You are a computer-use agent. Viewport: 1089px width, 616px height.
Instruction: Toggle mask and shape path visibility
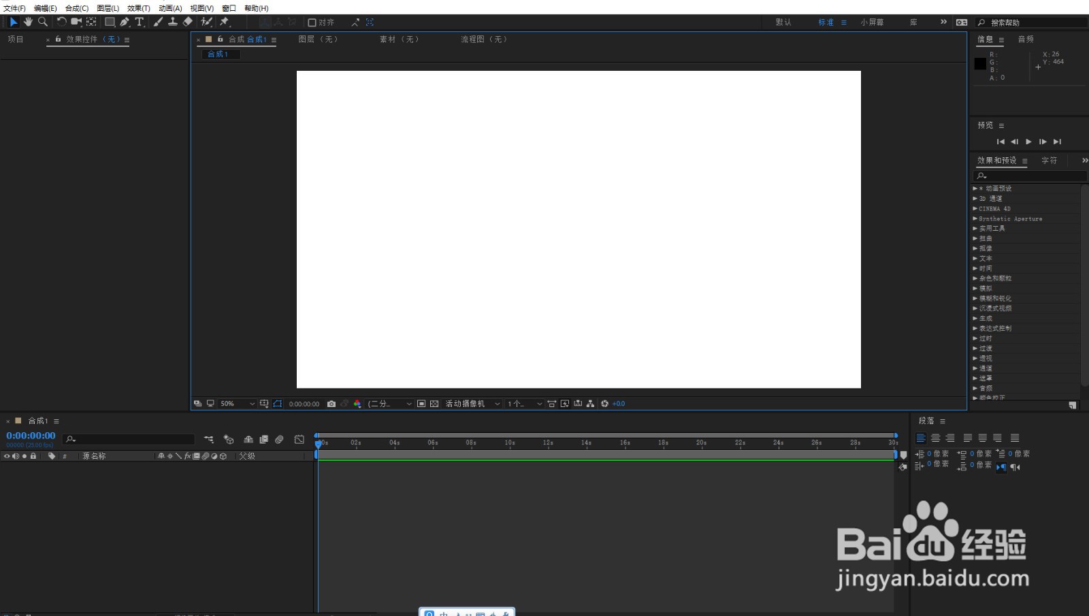coord(278,404)
